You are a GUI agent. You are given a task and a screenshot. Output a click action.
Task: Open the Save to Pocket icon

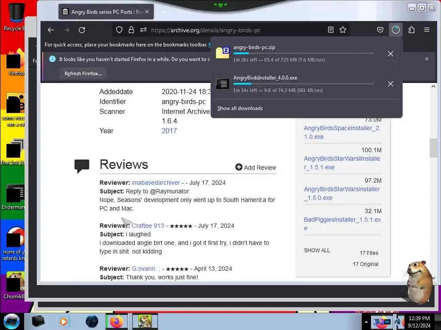(x=380, y=30)
